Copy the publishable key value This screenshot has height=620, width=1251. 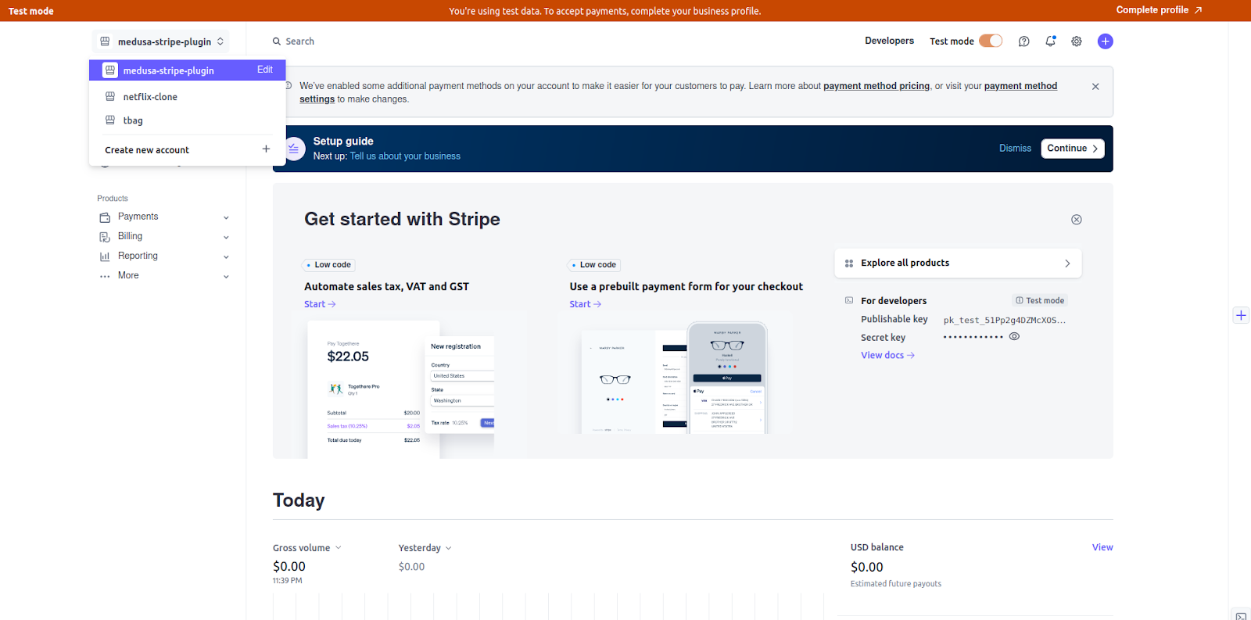tap(1004, 320)
